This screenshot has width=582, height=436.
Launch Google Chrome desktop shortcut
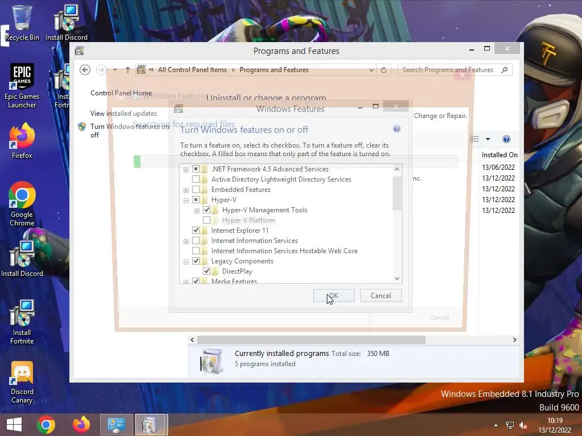(22, 204)
